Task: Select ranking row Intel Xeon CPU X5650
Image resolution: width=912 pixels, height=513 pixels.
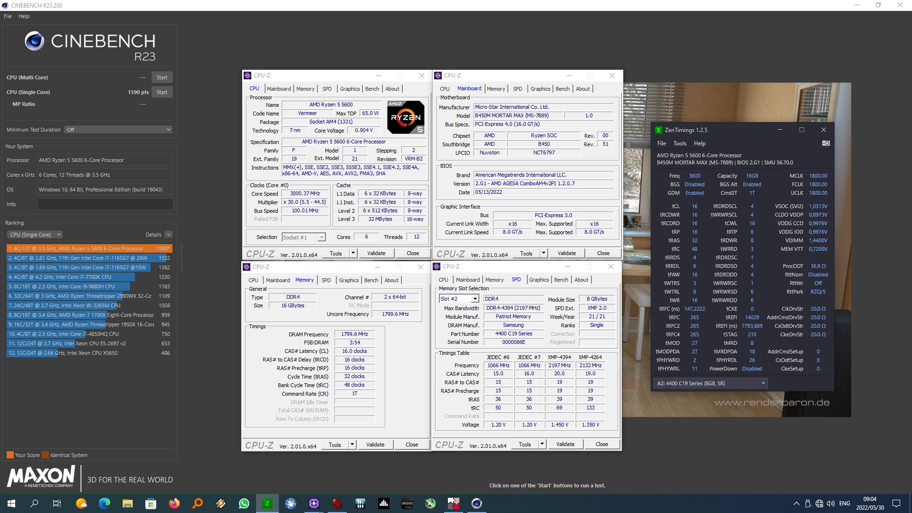Action: (x=89, y=353)
